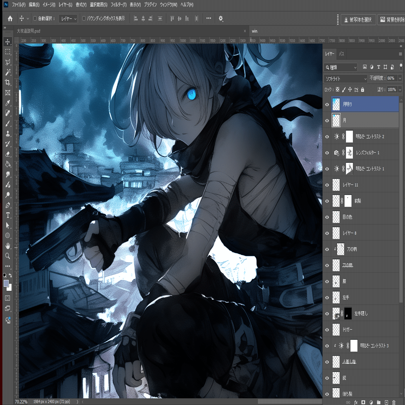Select the Crop tool

(x=8, y=83)
